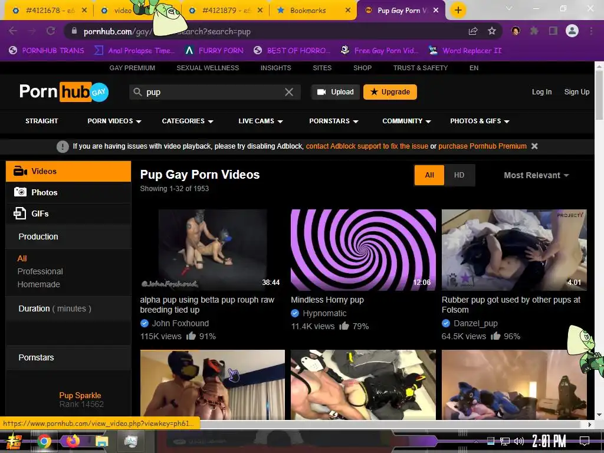604x453 pixels.
Task: Open the Insights link in top bar
Action: click(276, 68)
